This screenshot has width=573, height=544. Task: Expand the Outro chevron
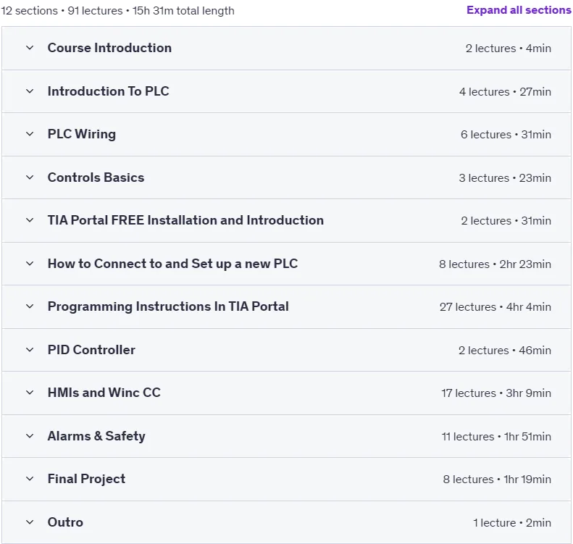[x=30, y=522]
